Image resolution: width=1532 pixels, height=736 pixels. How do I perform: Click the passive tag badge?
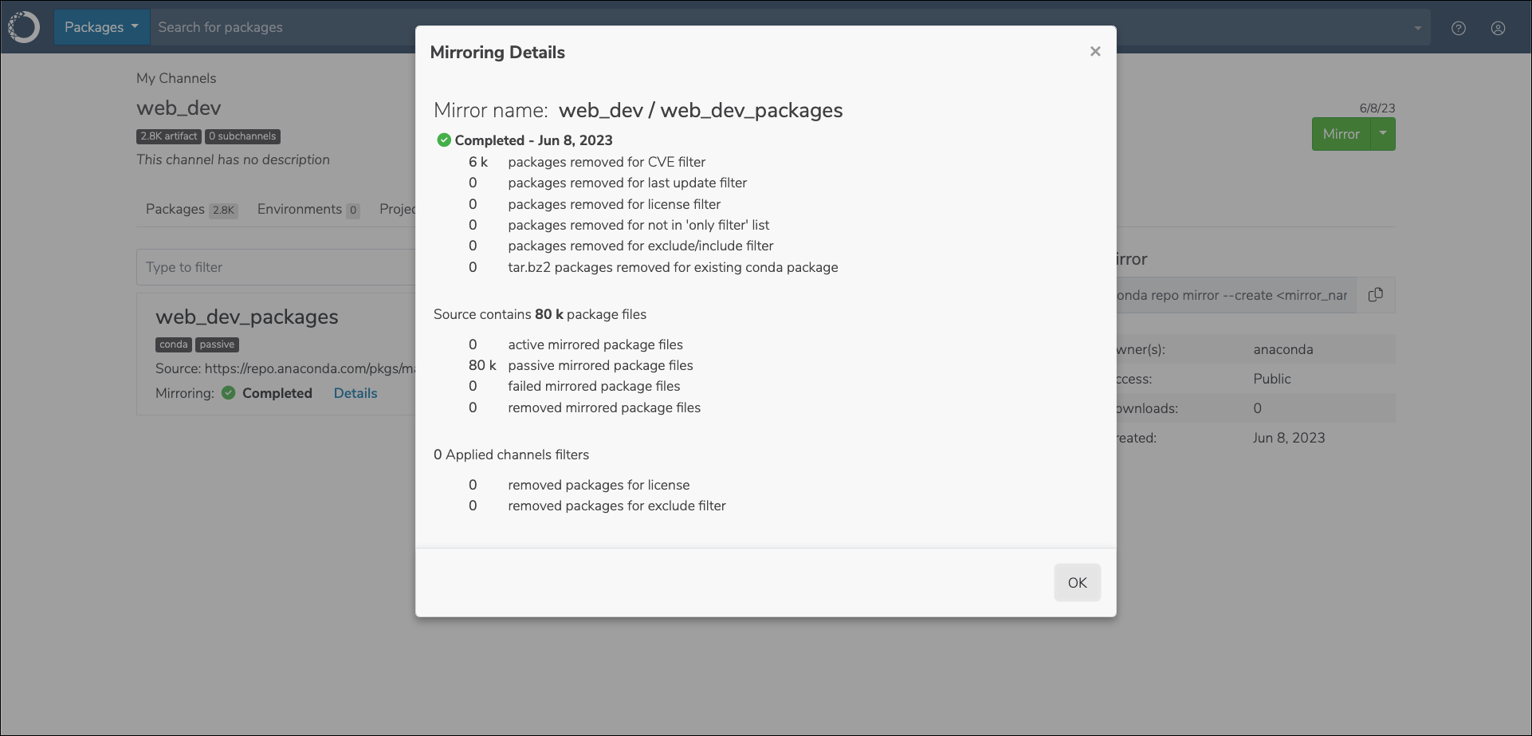click(x=217, y=344)
